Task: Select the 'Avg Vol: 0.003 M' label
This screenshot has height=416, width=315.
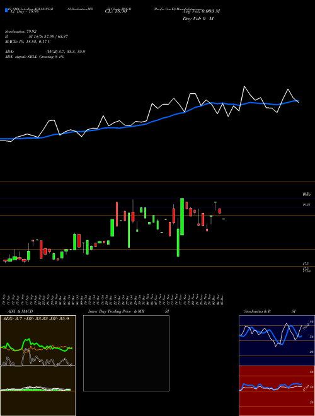Action: (201, 11)
